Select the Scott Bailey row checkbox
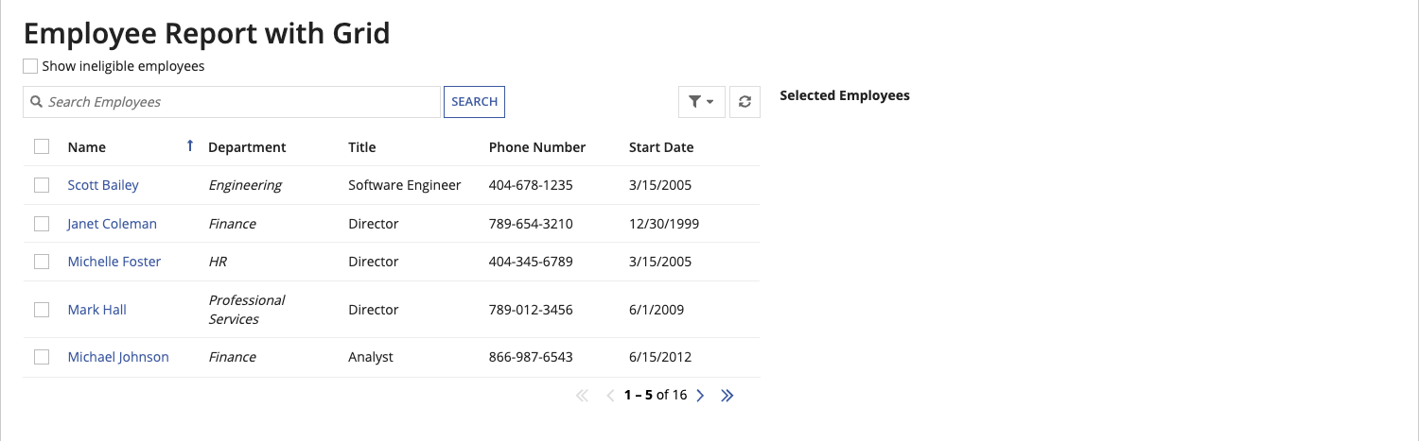1419x441 pixels. click(42, 185)
